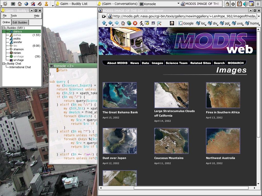This screenshot has height=196, width=262.
Task: Open the KDE K menu
Action: [5, 4]
